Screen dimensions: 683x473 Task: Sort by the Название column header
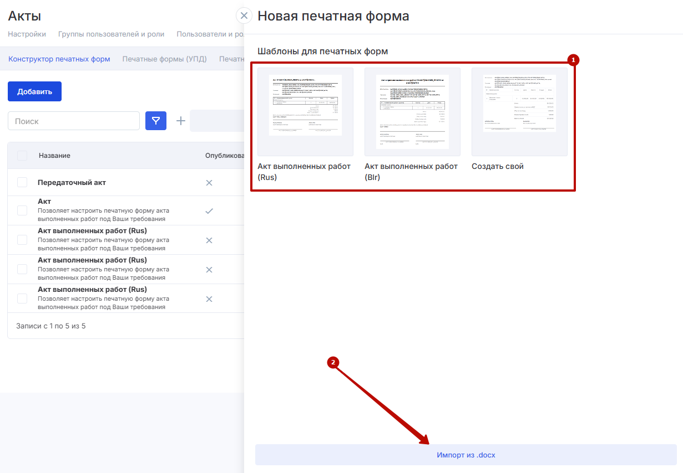pyautogui.click(x=54, y=156)
